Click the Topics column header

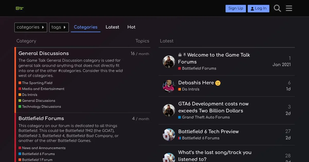tap(142, 41)
